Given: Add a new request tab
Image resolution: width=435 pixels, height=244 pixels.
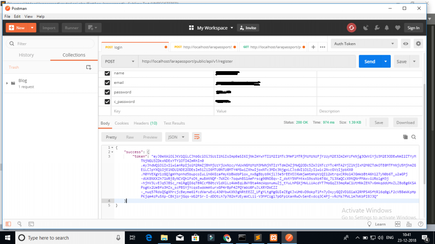Looking at the screenshot, I should 313,47.
